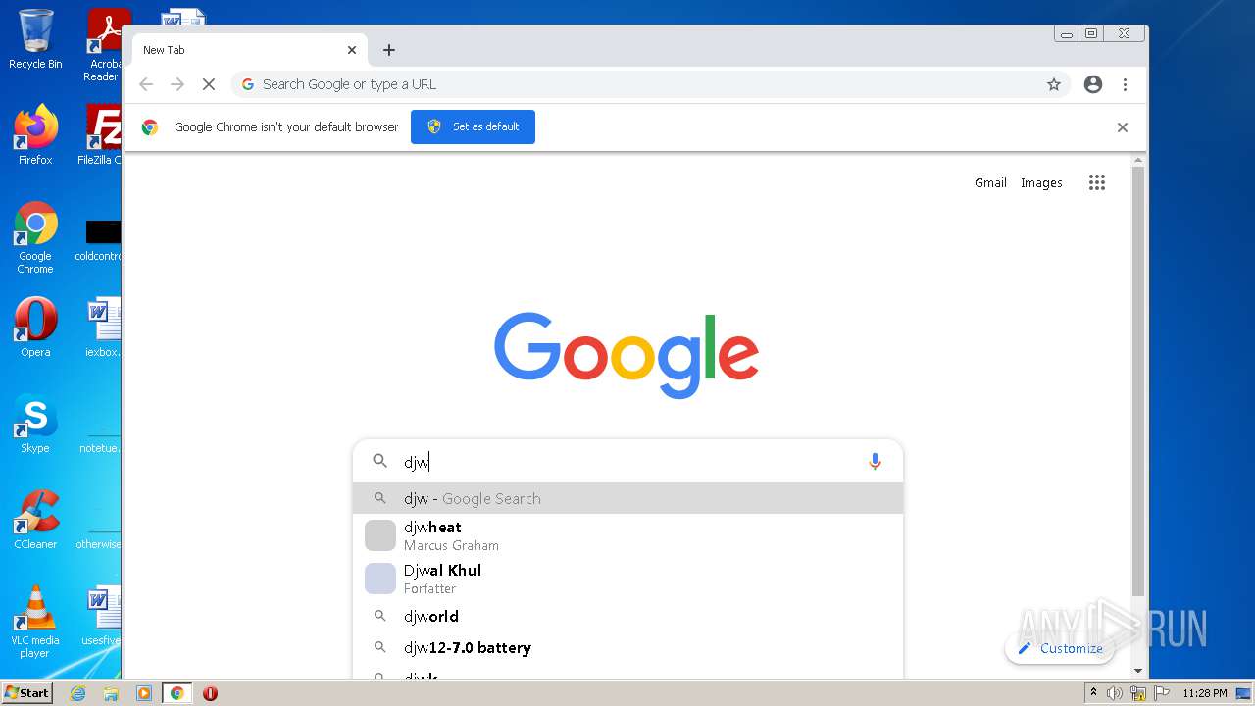This screenshot has height=706, width=1255.
Task: Open Windows Explorer folder in taskbar
Action: 111,693
